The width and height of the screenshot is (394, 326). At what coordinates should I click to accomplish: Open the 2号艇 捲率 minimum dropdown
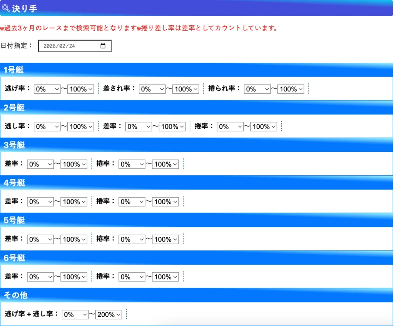tap(230, 126)
